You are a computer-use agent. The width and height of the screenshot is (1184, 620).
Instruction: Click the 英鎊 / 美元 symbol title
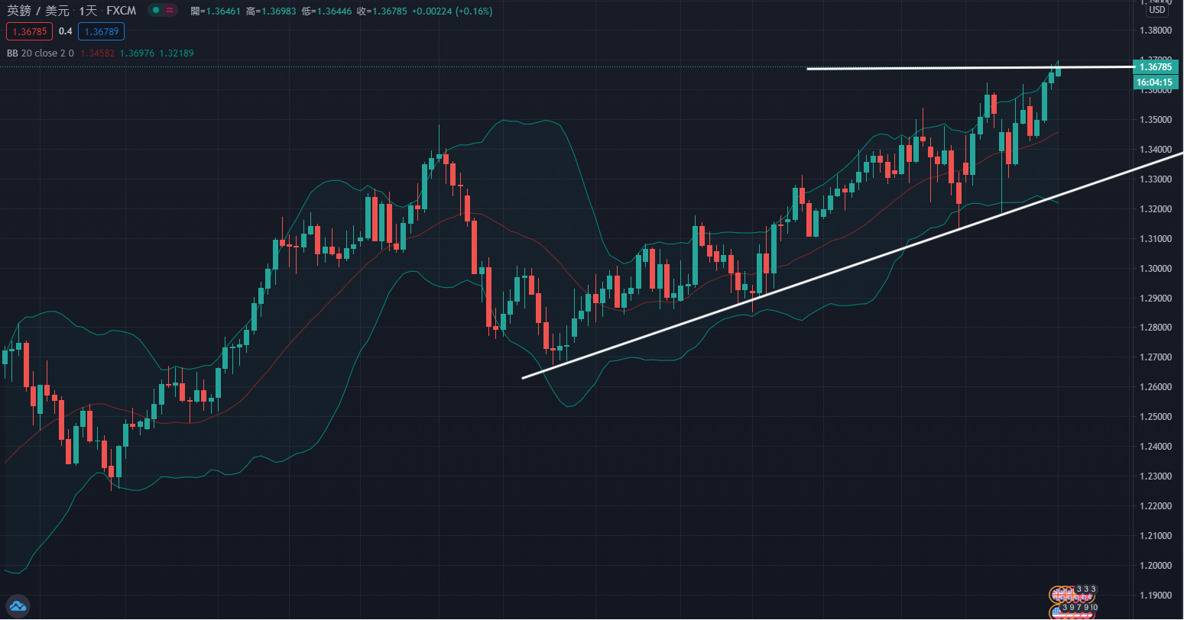pos(38,11)
